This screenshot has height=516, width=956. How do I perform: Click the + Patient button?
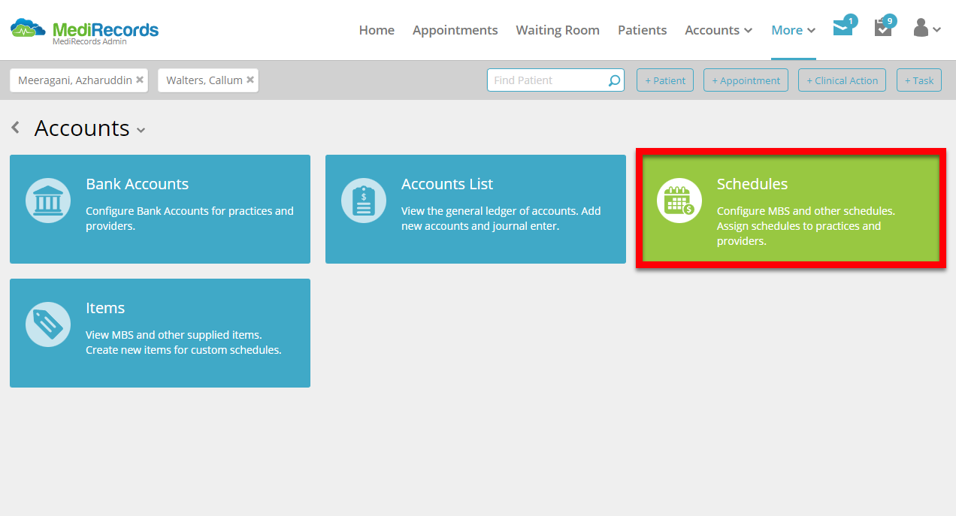(x=665, y=80)
